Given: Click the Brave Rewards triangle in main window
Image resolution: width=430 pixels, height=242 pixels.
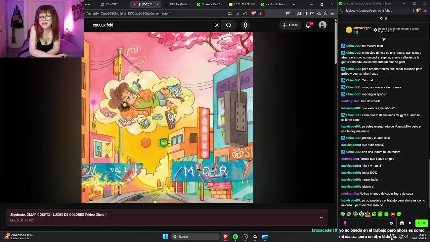Looking at the screenshot, I should tap(260, 13).
